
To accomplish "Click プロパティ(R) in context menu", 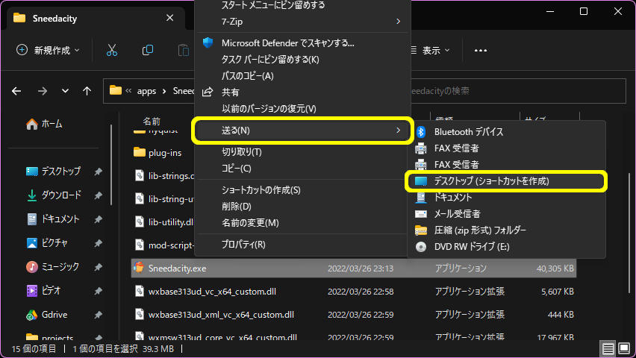I will 243,244.
